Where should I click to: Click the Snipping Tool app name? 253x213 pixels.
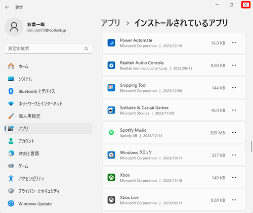[x=133, y=85]
